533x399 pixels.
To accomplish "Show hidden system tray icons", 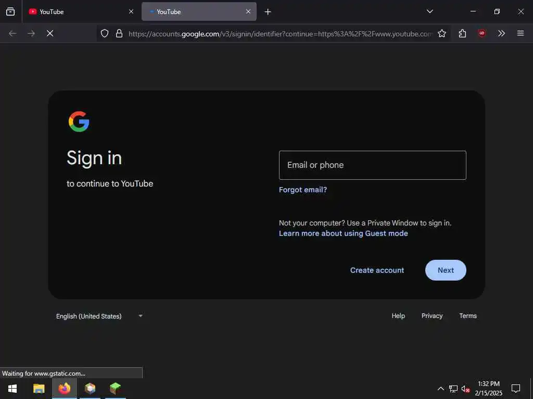I will coord(440,389).
